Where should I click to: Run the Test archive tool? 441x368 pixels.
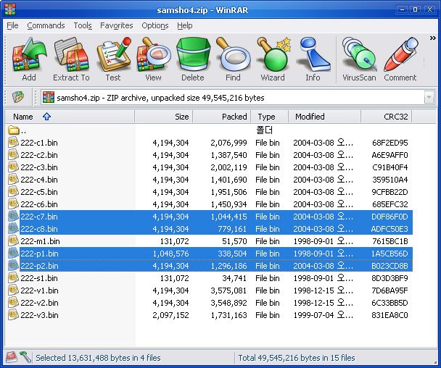[113, 59]
